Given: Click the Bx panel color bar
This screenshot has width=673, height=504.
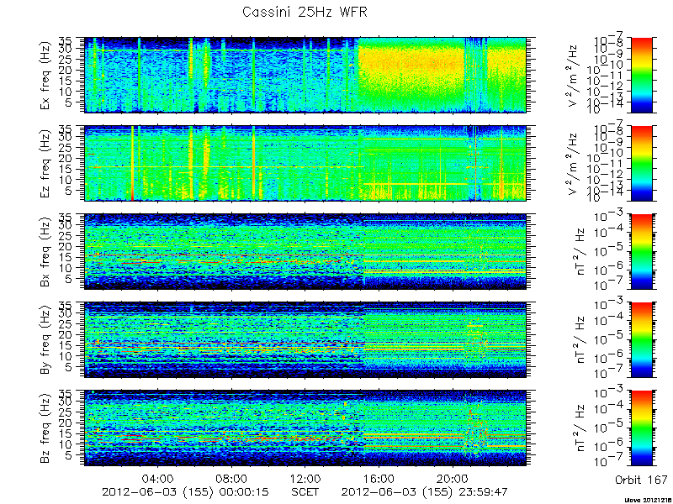Looking at the screenshot, I should 641,251.
